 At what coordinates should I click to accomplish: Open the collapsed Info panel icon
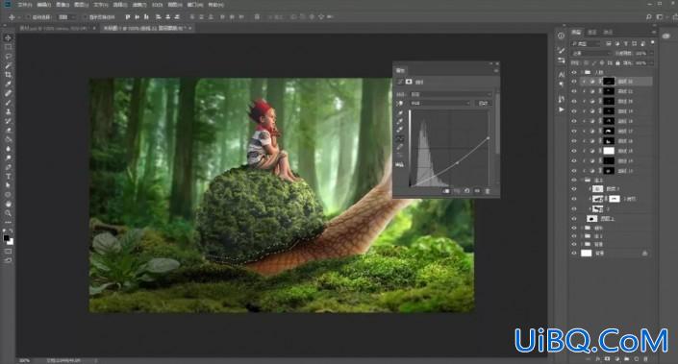pyautogui.click(x=561, y=36)
